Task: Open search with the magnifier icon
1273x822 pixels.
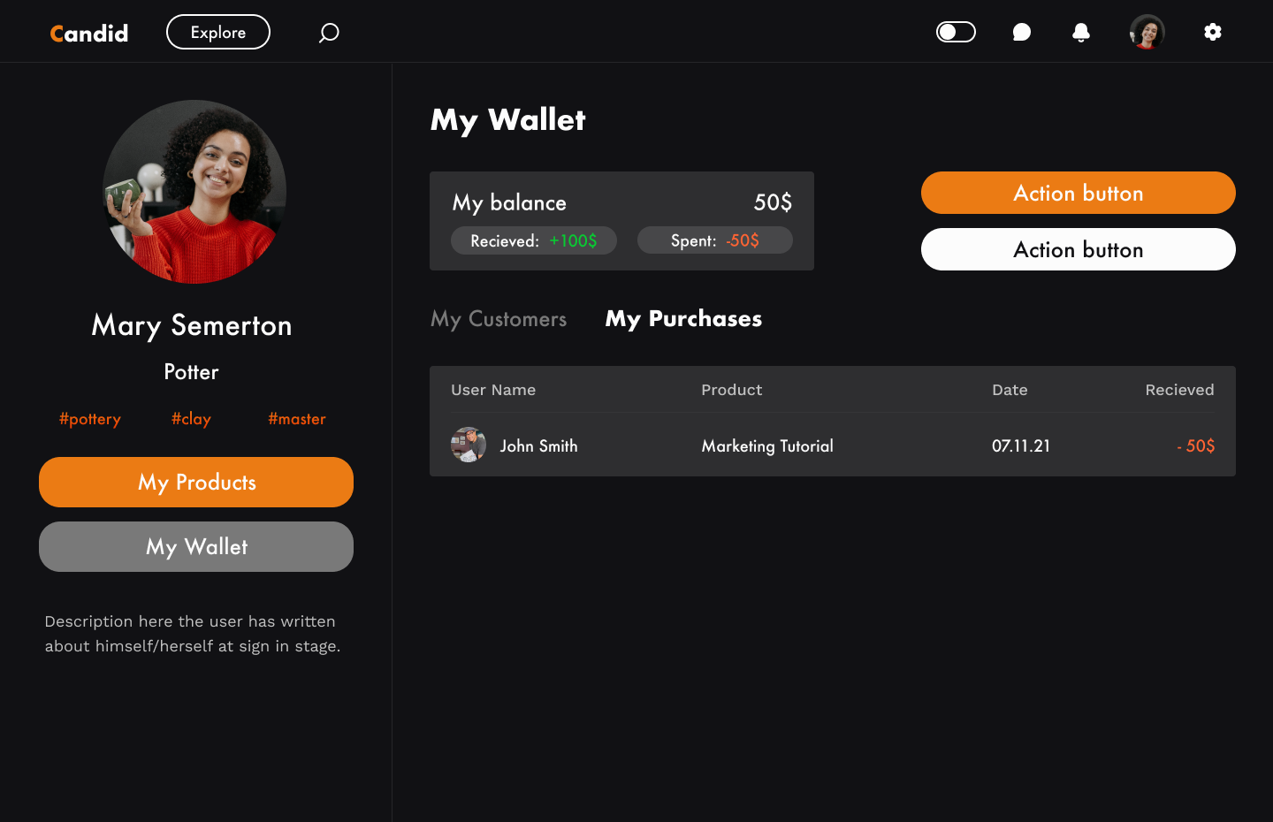Action: pos(329,34)
